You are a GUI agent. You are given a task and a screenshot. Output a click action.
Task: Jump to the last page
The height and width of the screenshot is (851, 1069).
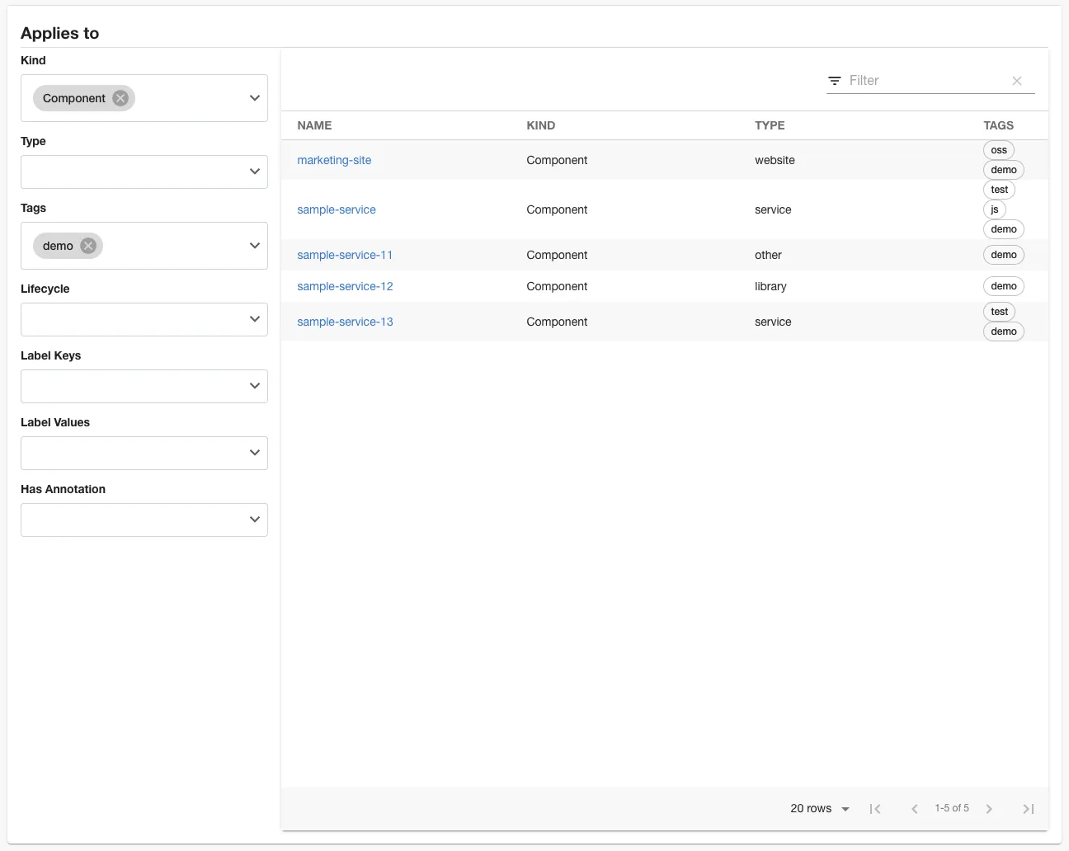click(1028, 809)
